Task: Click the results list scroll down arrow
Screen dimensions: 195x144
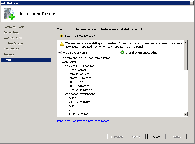Action: [186, 114]
